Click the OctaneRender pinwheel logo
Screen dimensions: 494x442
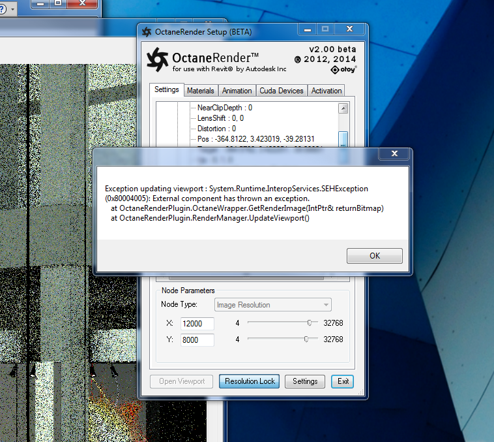tap(158, 59)
